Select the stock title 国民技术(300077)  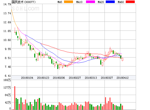(x=23, y=2)
